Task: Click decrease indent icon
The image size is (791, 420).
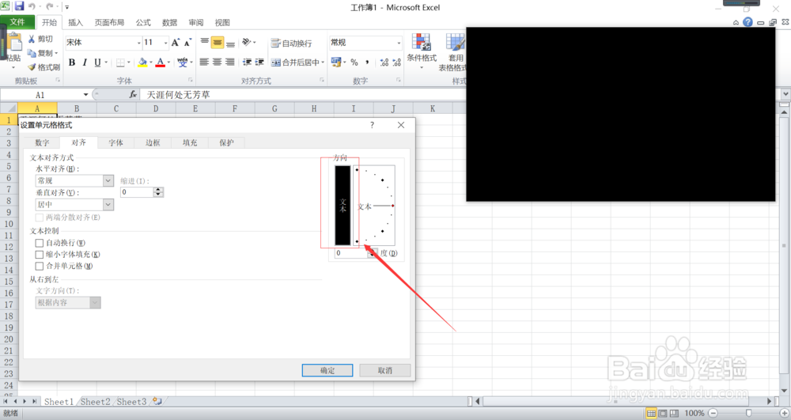Action: point(247,62)
